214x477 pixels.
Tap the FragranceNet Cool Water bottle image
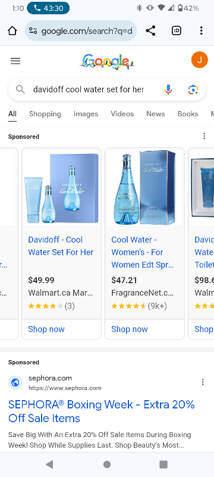[144, 187]
